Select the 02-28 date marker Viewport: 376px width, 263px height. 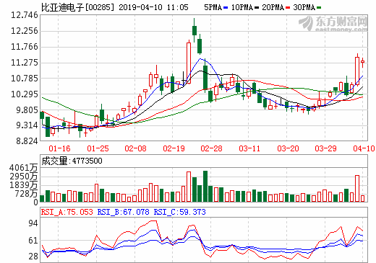point(211,148)
